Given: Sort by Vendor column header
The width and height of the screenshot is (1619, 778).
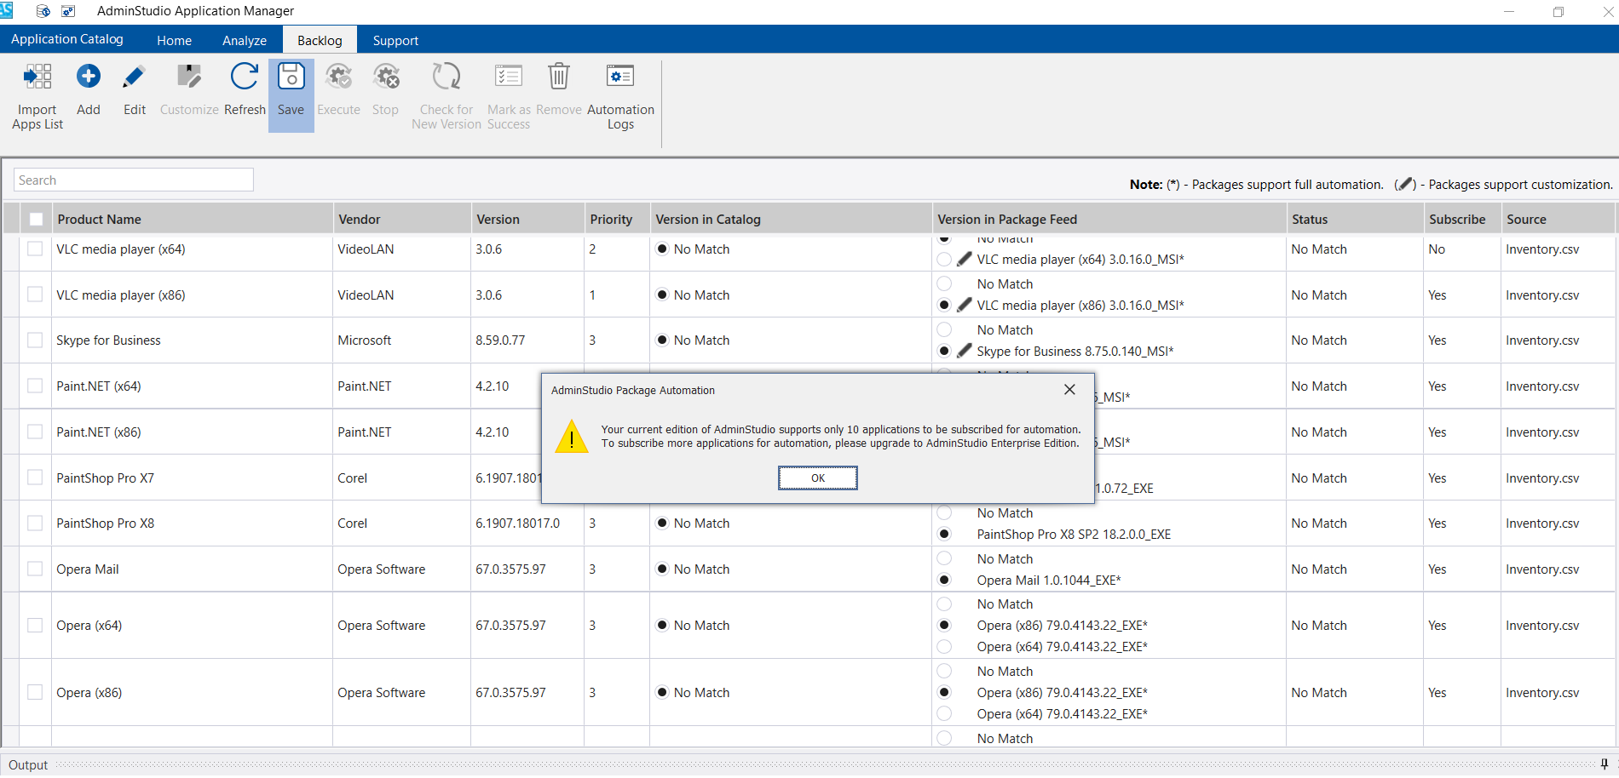Looking at the screenshot, I should pos(402,220).
